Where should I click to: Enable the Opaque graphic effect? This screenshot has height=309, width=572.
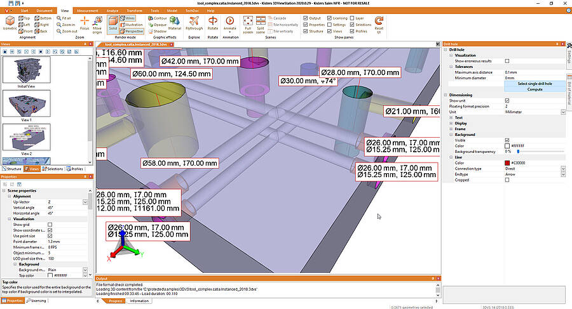pyautogui.click(x=157, y=25)
